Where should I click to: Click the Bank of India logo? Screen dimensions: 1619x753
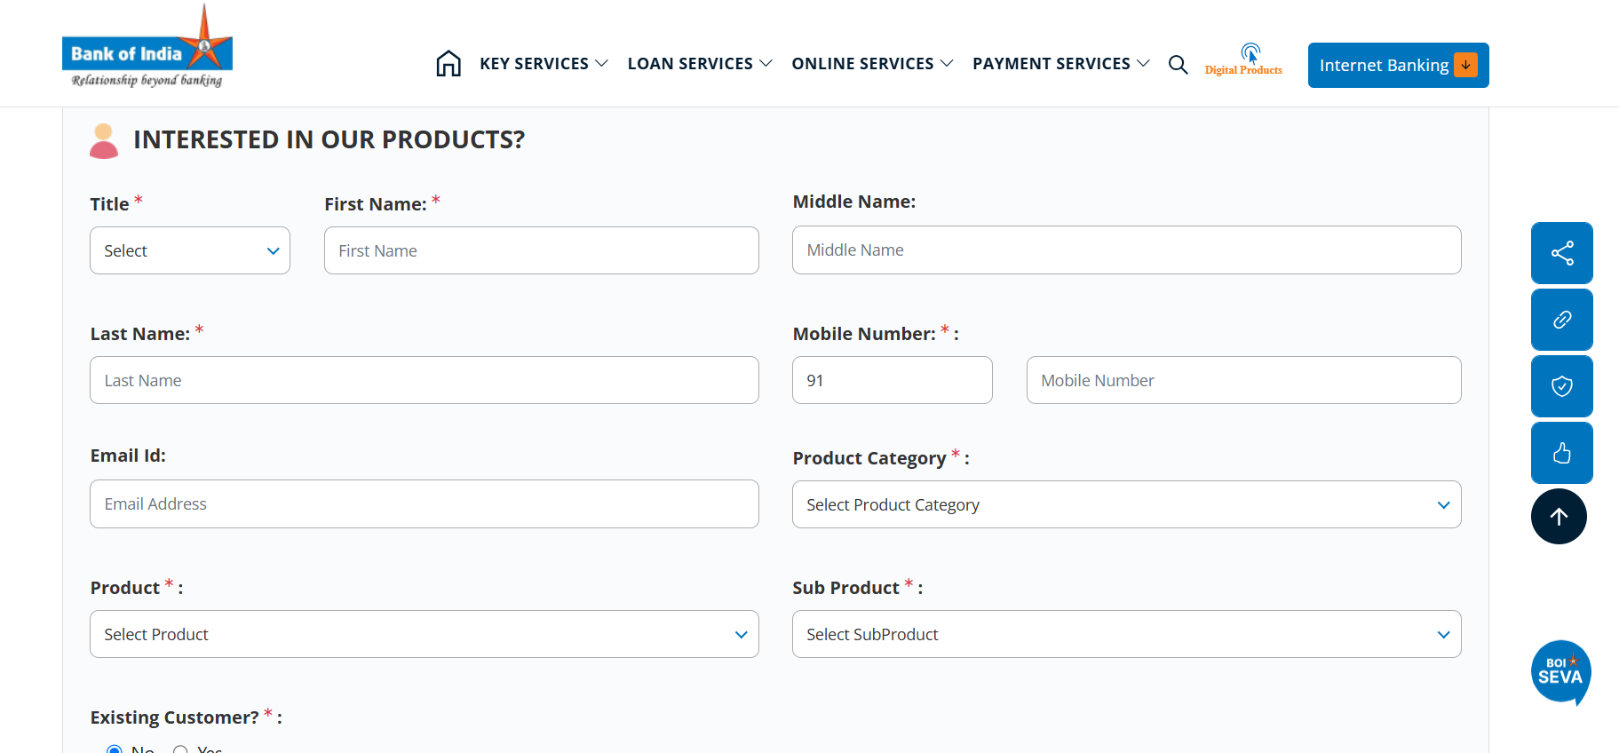click(x=147, y=49)
